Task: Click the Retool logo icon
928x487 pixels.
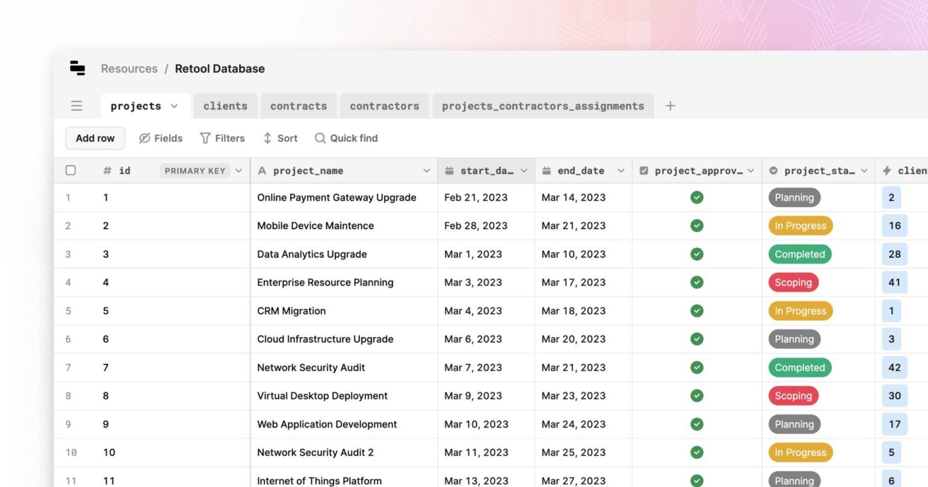Action: click(x=77, y=68)
